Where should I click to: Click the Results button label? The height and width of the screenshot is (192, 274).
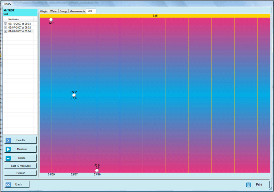[21, 140]
